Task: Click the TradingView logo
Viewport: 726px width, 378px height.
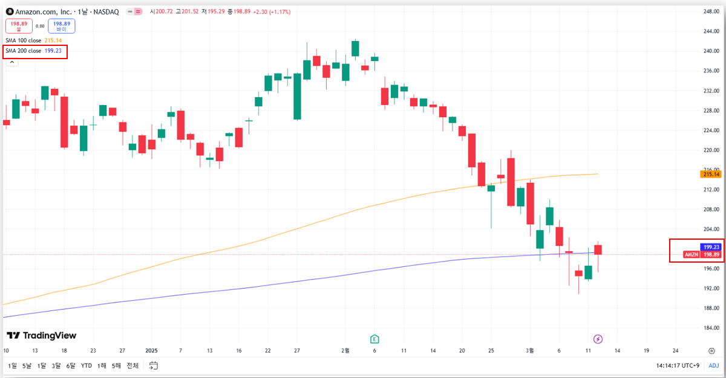Action: [41, 336]
